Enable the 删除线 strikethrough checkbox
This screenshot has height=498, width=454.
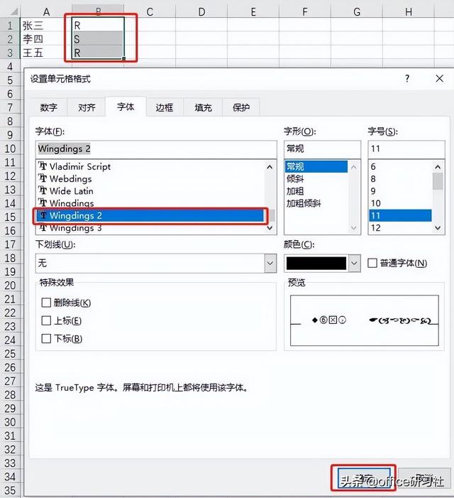click(x=46, y=303)
